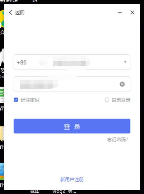Select the yellow desktop icon behind dialog
The image size is (144, 194).
pyautogui.click(x=2, y=19)
